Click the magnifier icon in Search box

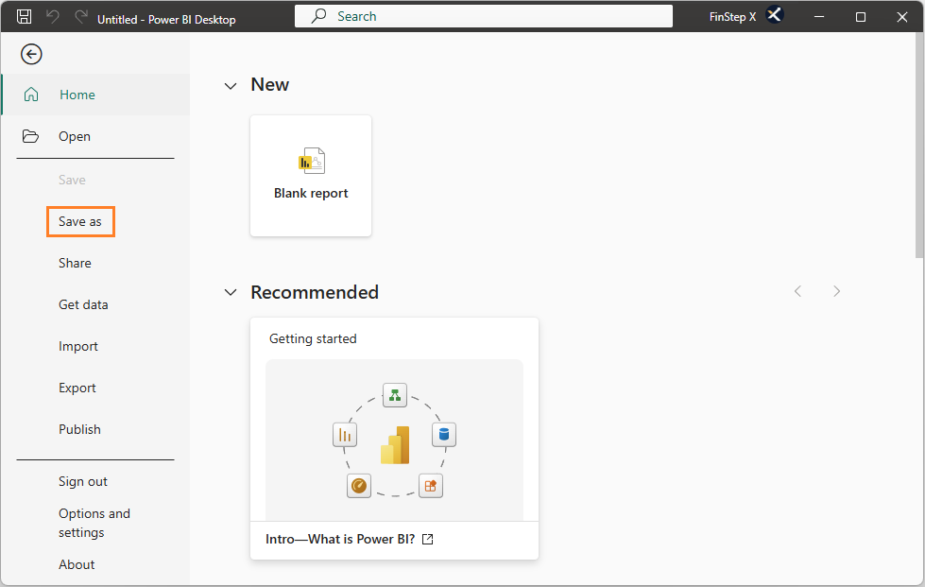tap(318, 16)
